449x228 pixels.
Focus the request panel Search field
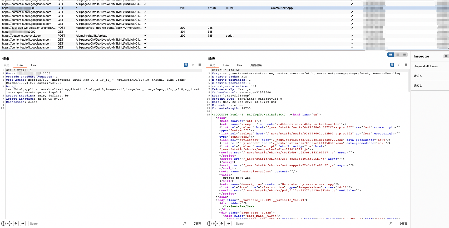[105, 224]
